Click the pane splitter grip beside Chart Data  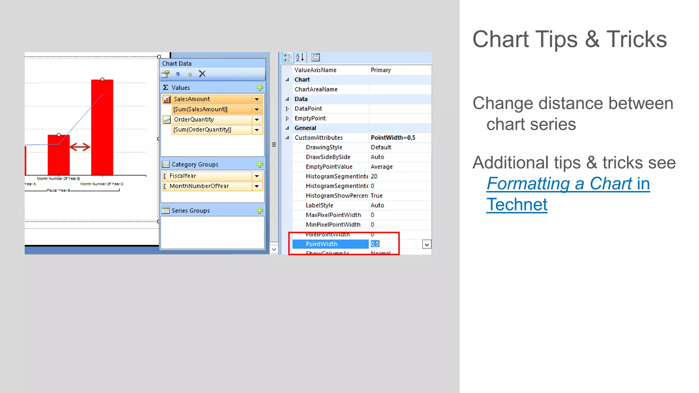click(x=274, y=145)
